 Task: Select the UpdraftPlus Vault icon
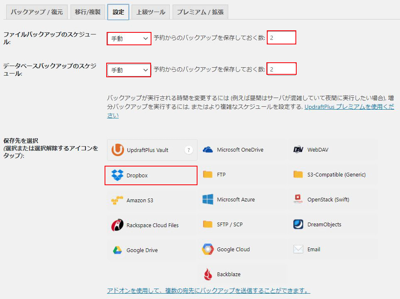pyautogui.click(x=117, y=150)
